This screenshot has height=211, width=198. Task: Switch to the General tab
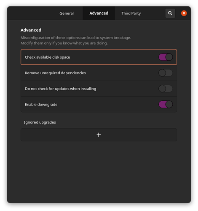point(67,13)
